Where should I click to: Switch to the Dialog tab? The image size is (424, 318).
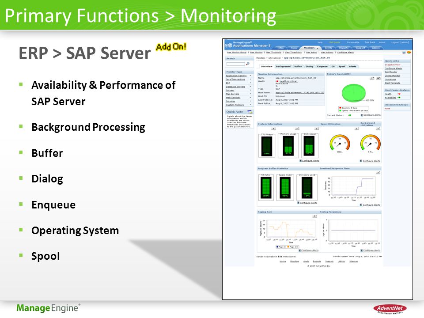(309, 66)
